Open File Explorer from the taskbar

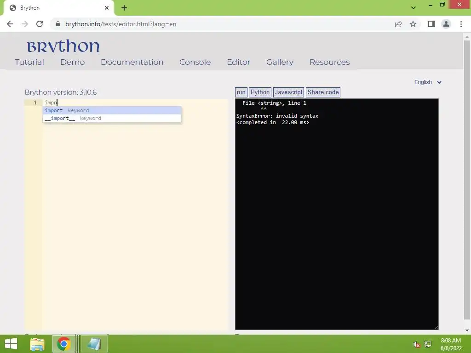coord(37,344)
